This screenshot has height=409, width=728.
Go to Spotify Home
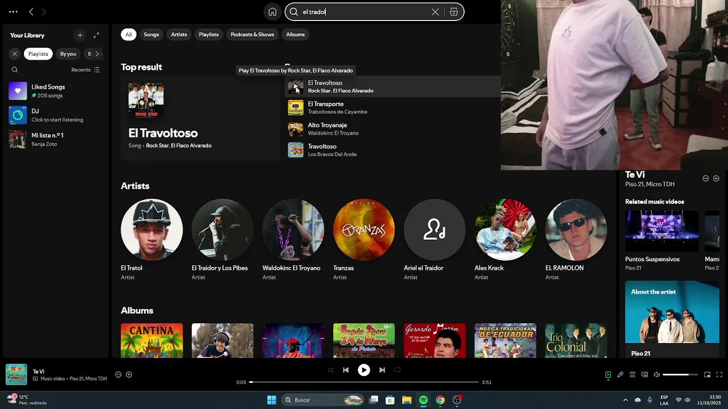[x=272, y=12]
